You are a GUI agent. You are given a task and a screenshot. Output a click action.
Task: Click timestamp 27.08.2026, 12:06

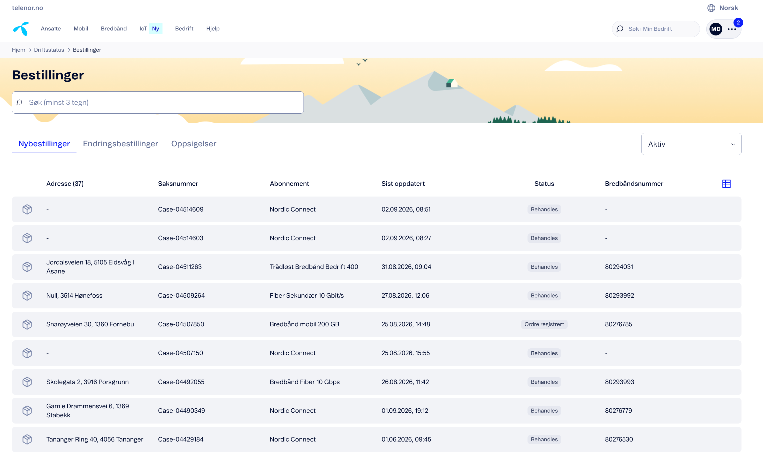[405, 295]
